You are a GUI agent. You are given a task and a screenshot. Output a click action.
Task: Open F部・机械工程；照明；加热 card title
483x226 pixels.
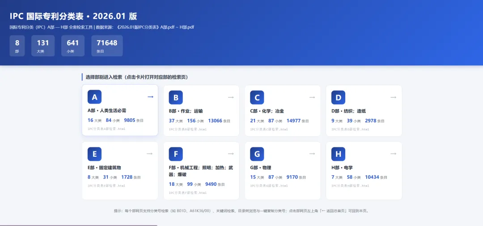[x=201, y=171]
